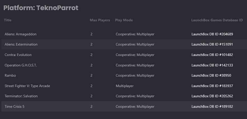Viewport: 247px width, 119px height.
Task: Click the Play Mode column header
Action: click(124, 20)
